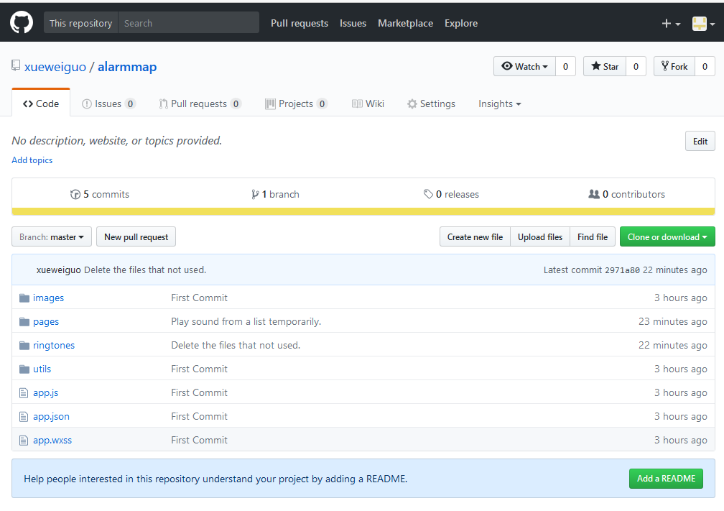View the 0 releases page

(x=451, y=195)
